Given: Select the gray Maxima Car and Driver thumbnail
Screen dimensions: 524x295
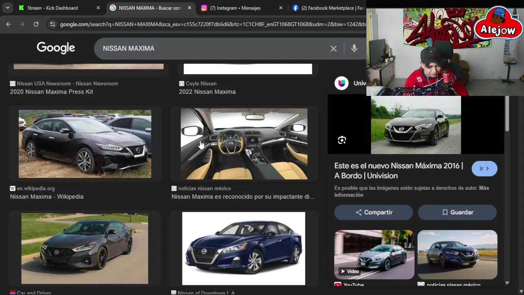Looking at the screenshot, I should coord(85,248).
